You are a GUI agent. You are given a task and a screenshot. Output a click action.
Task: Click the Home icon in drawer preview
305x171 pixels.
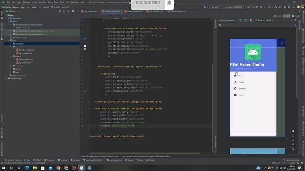point(235,76)
